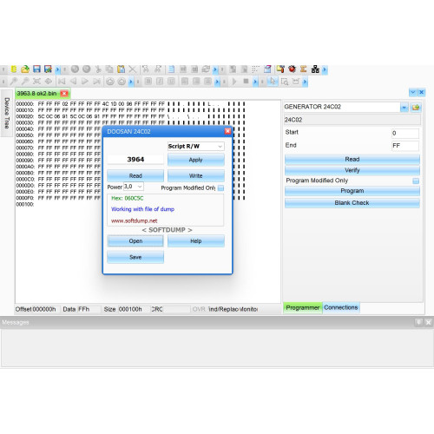The width and height of the screenshot is (434, 434).
Task: Open the GENERATOR 24C02 device dropdown
Action: [x=404, y=108]
